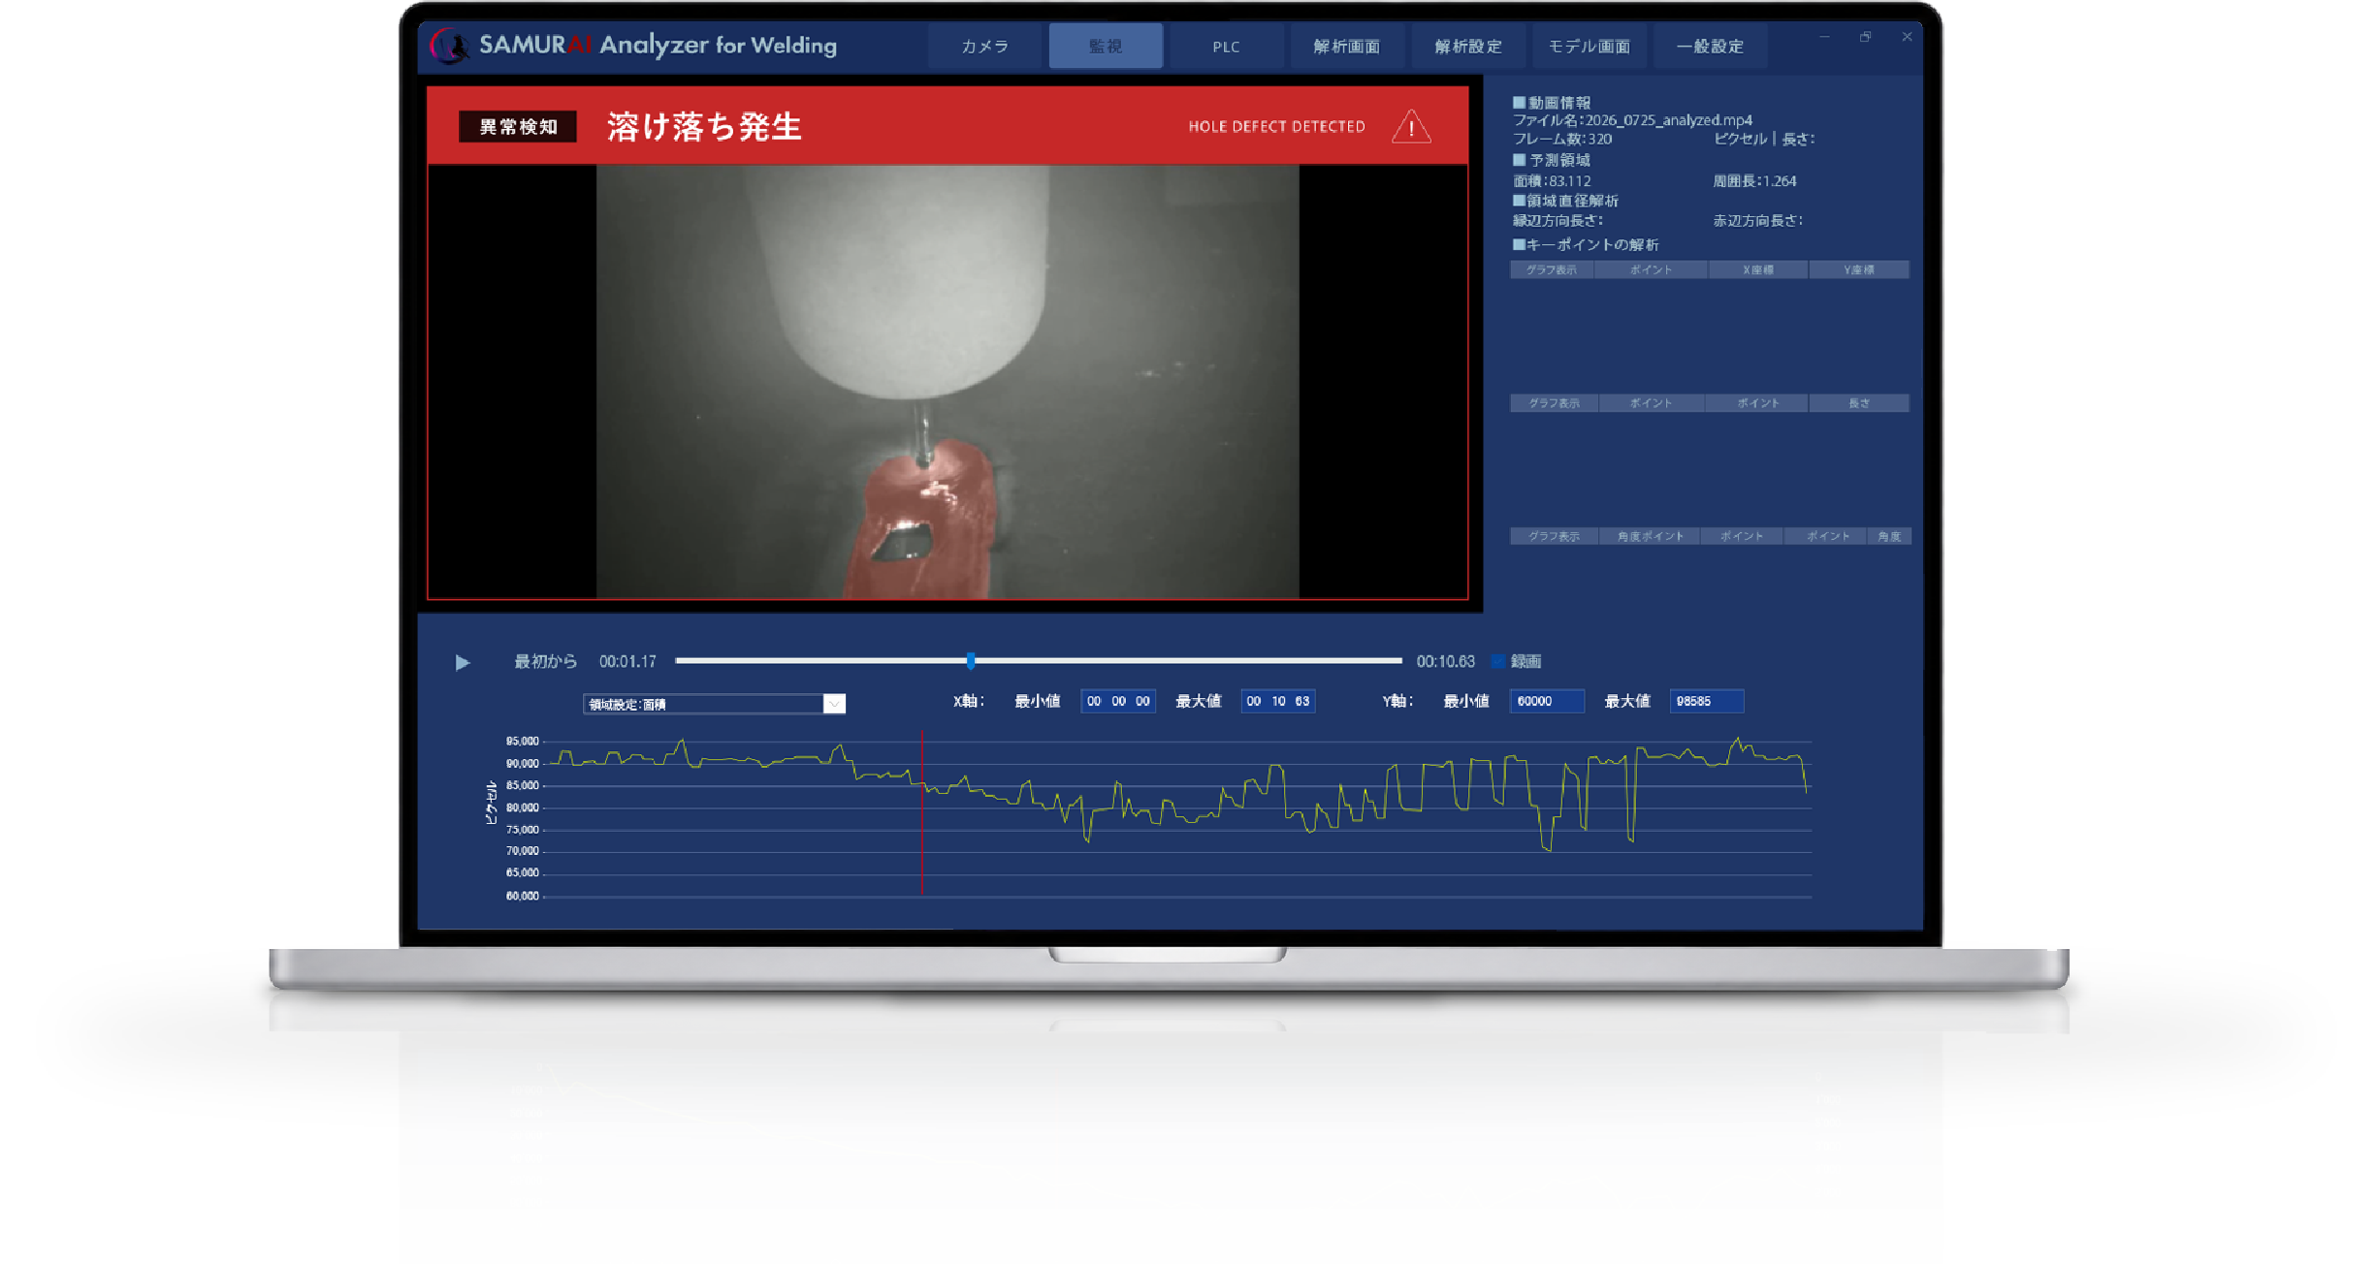This screenshot has height=1265, width=2377.
Task: Open the 一般設定 tab
Action: [x=1710, y=47]
